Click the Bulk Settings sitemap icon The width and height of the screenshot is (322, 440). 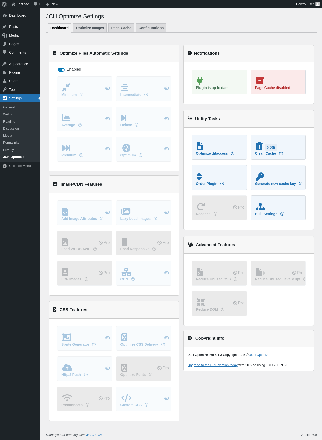(x=260, y=207)
